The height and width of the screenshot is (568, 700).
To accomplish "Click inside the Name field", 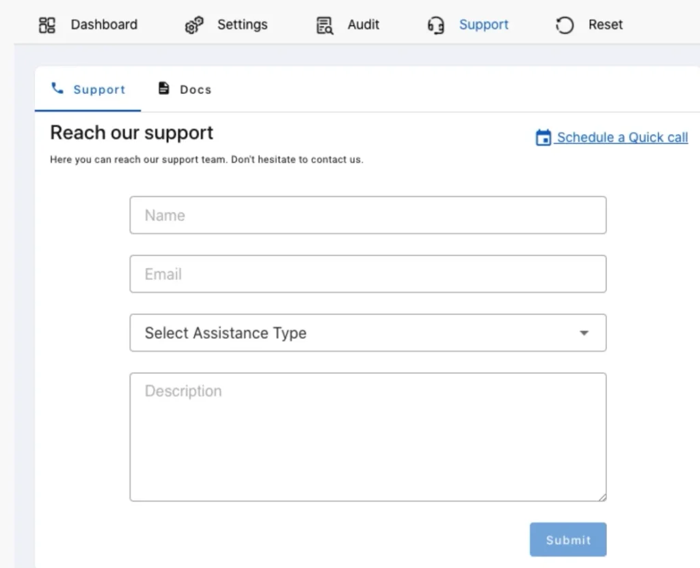I will [368, 215].
